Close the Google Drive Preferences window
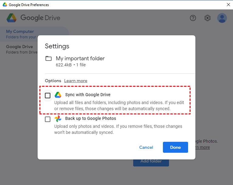The width and height of the screenshot is (233, 185). 228,5
